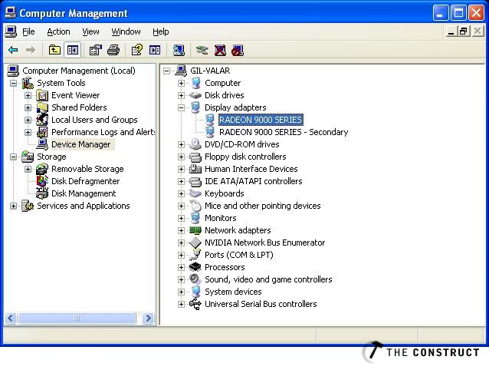Expand the Human Interface Devices category
This screenshot has height=373, width=489.
[x=181, y=169]
